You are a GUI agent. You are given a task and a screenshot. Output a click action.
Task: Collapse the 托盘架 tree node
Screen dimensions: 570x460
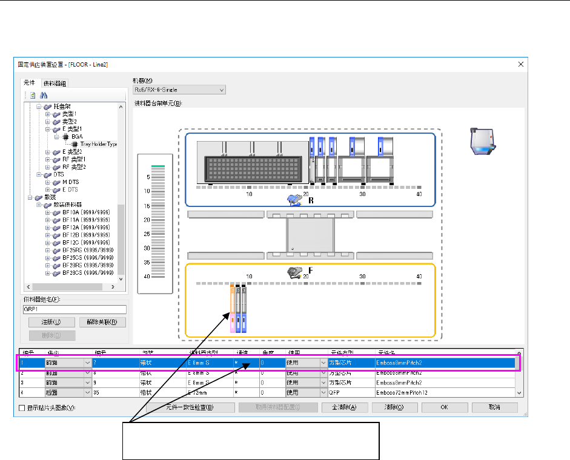(38, 106)
